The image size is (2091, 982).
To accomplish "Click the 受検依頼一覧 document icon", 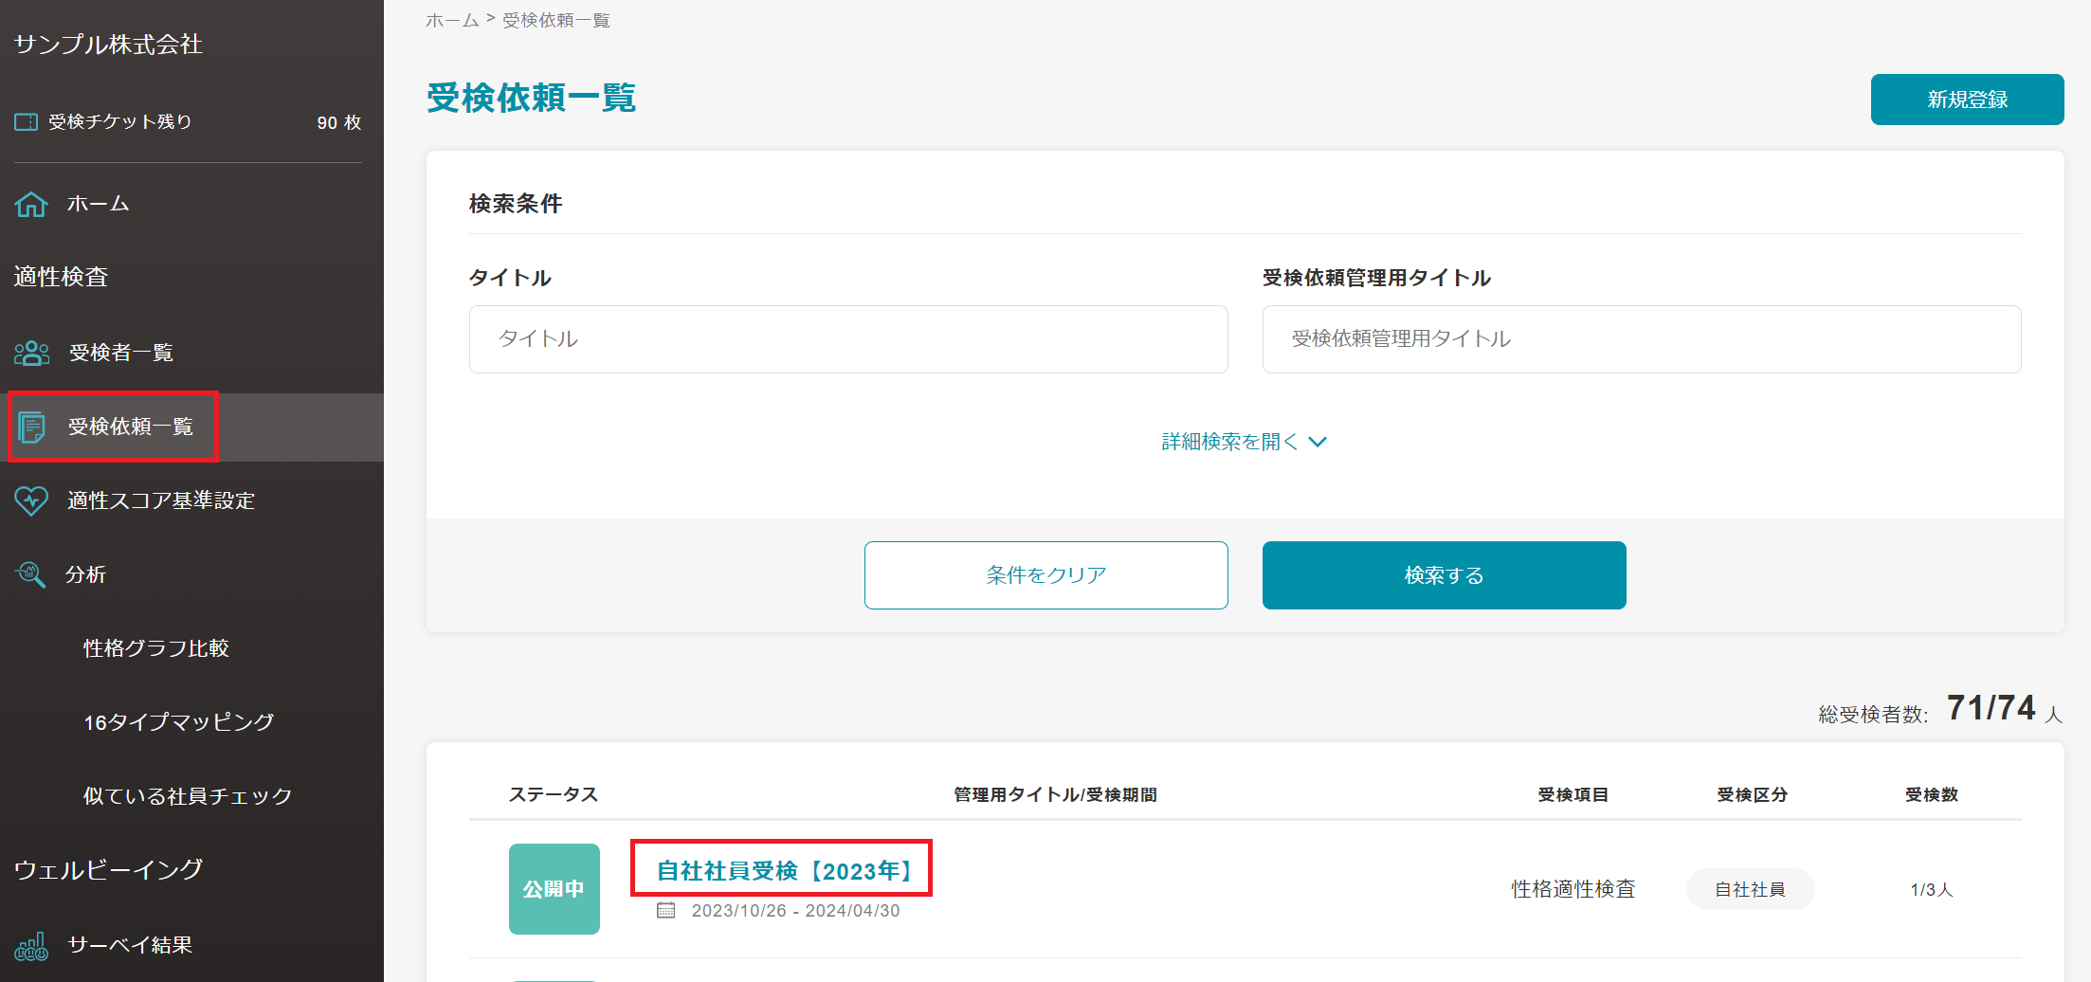I will click(x=34, y=427).
